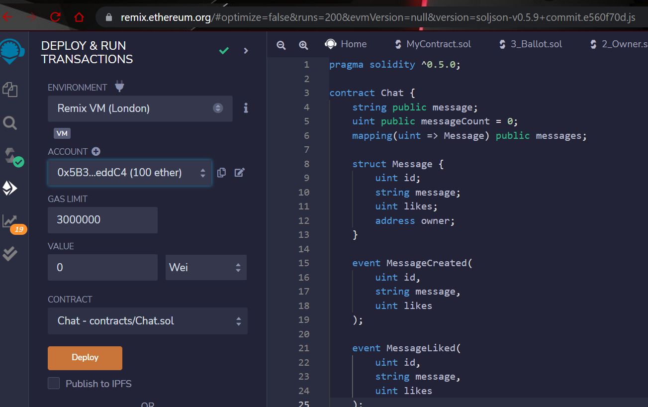648x407 pixels.
Task: Open the Search in files icon
Action: [x=10, y=122]
